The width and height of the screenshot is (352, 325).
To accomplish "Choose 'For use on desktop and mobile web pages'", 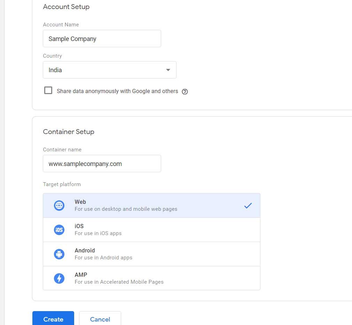I will coord(126,209).
